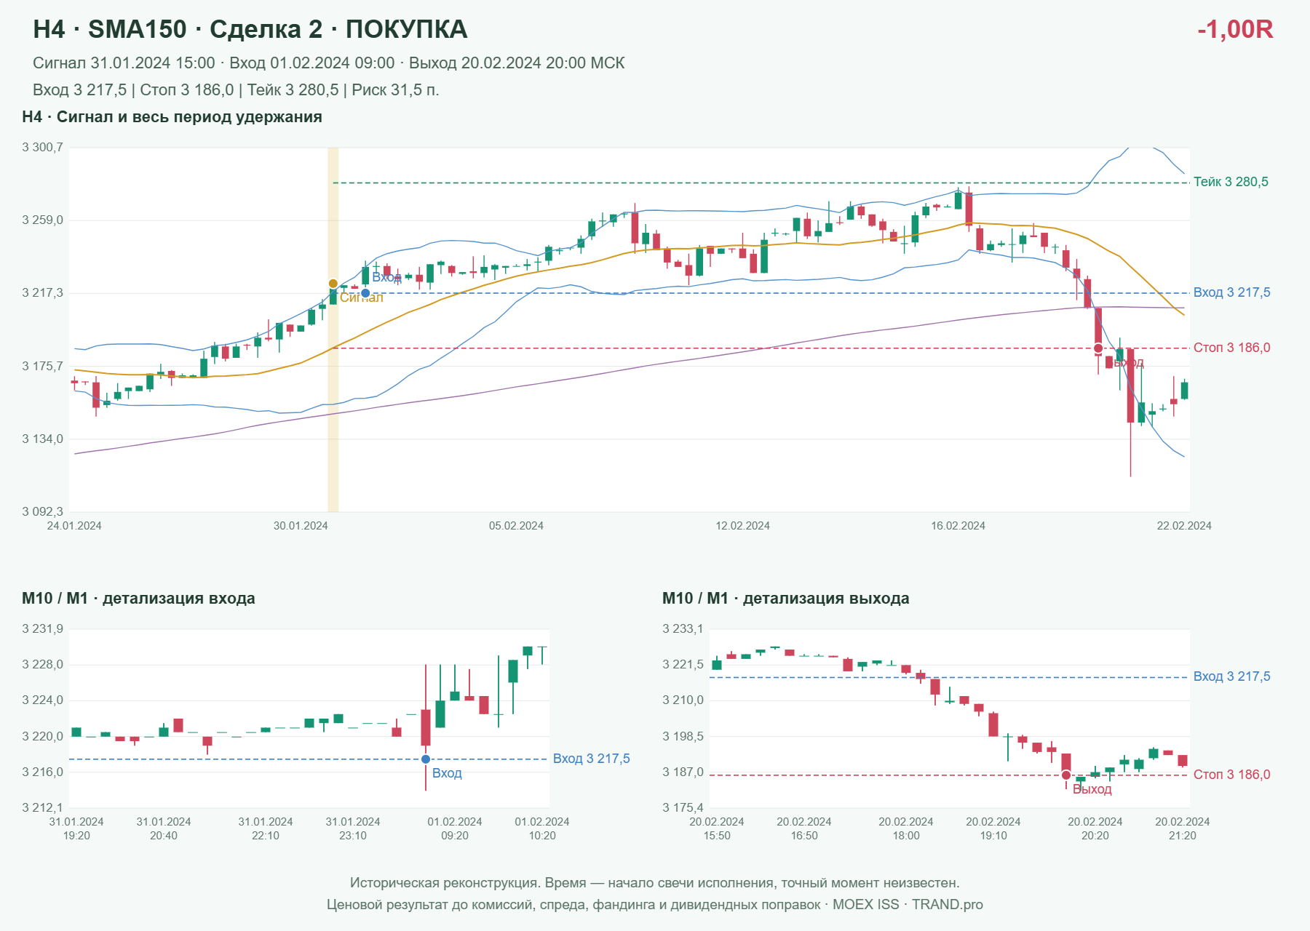Click the 'Тейк 3 280,5' level label
Image resolution: width=1310 pixels, height=931 pixels.
point(1231,182)
